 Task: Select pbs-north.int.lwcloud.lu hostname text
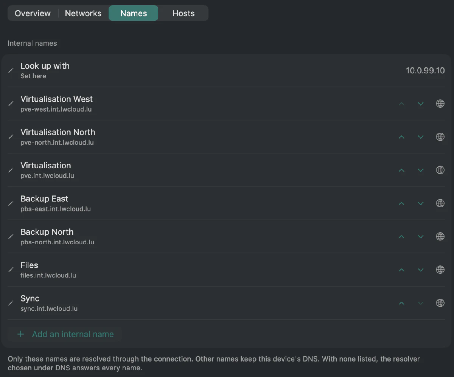[x=57, y=242]
